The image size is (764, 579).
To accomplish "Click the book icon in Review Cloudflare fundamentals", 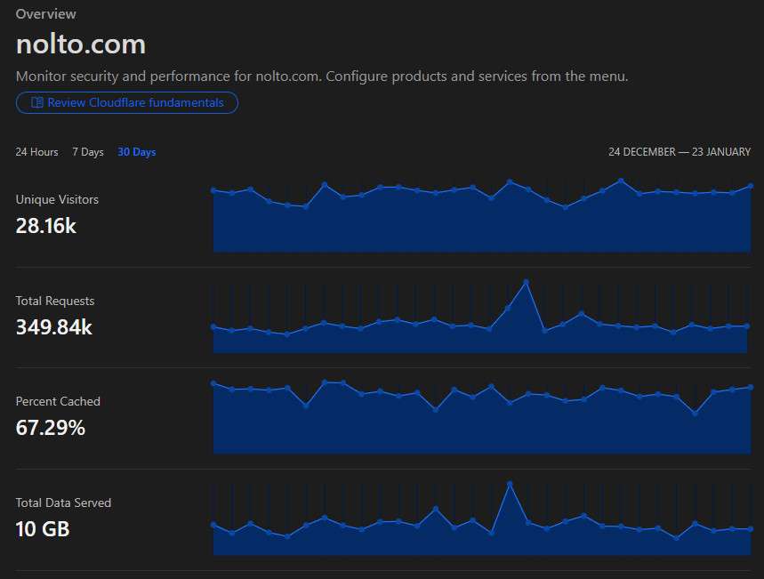I will (37, 103).
